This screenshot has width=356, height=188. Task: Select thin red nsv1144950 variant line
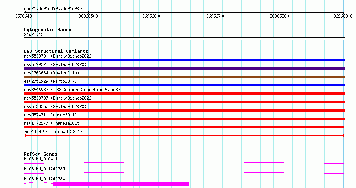(x=184, y=136)
